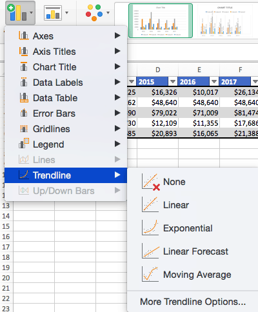Open the Add Chart Element dropdown arrow
This screenshot has width=258, height=312.
(x=32, y=13)
